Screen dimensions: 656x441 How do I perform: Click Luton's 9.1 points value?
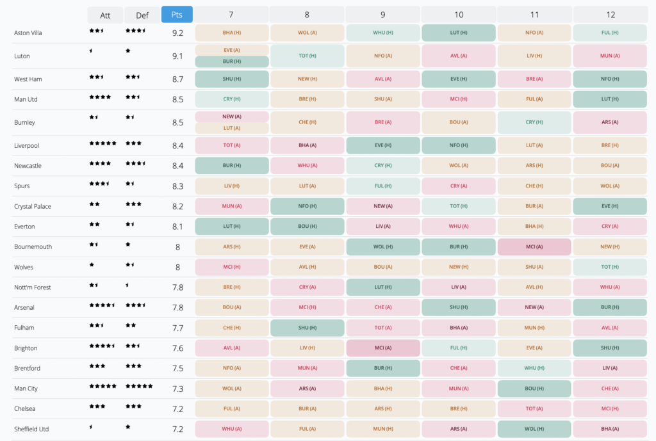click(178, 56)
